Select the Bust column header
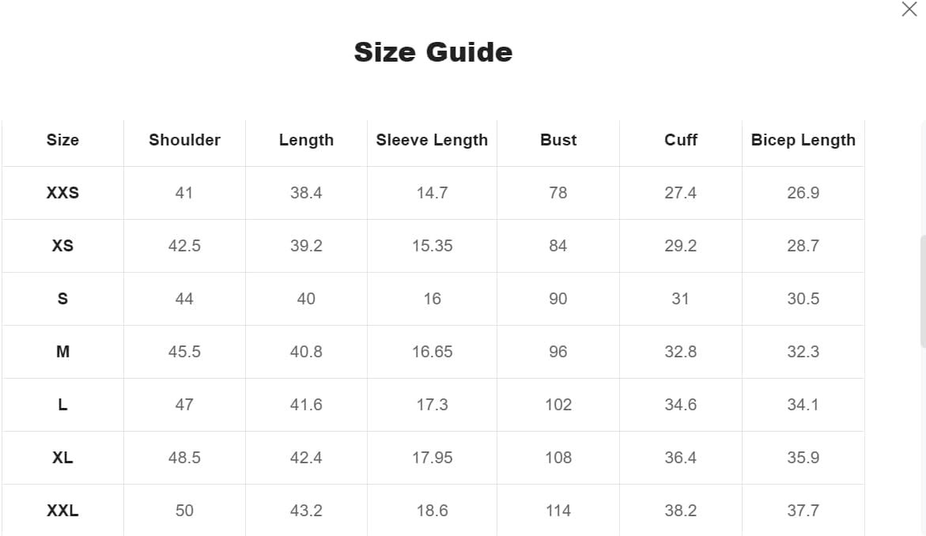The width and height of the screenshot is (926, 536). point(558,140)
